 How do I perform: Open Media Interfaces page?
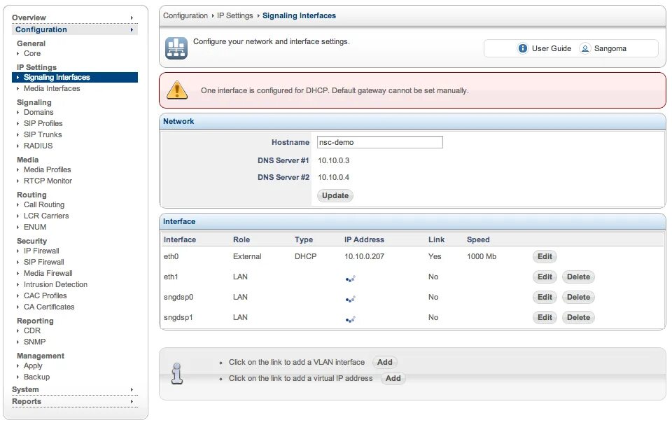[52, 88]
